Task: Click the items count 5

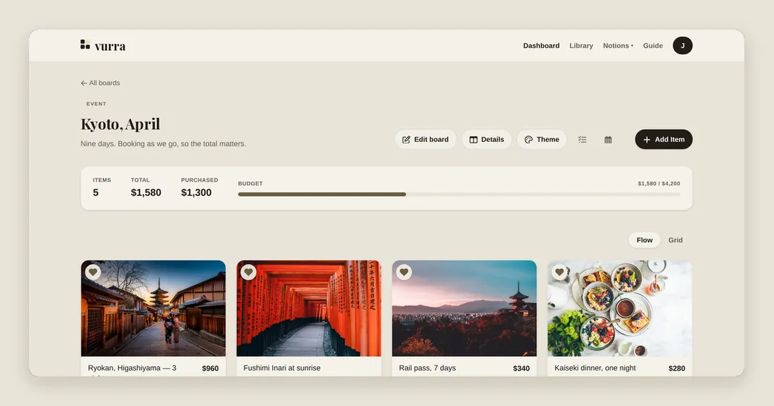Action: [96, 192]
